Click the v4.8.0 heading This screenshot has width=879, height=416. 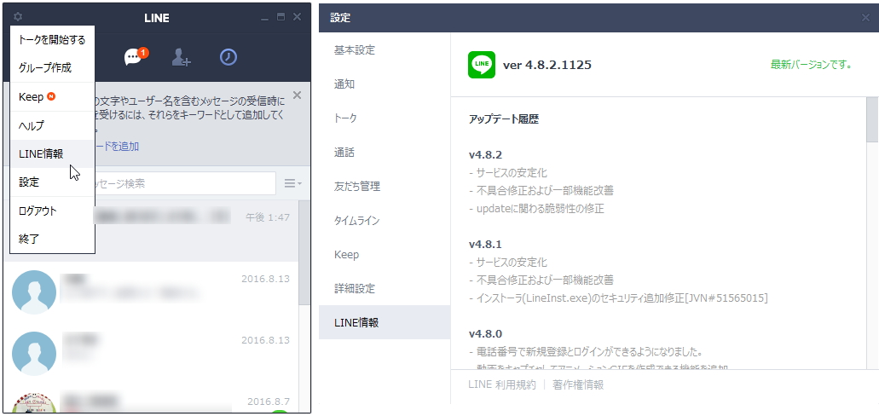pyautogui.click(x=485, y=334)
